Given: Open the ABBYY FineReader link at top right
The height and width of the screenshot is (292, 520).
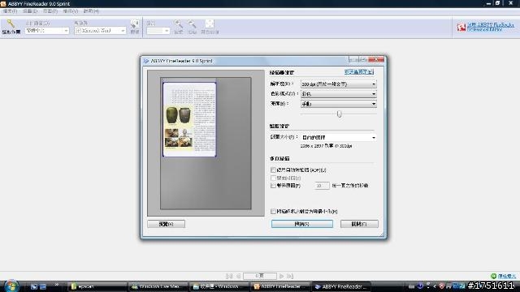Looking at the screenshot, I should 491,27.
